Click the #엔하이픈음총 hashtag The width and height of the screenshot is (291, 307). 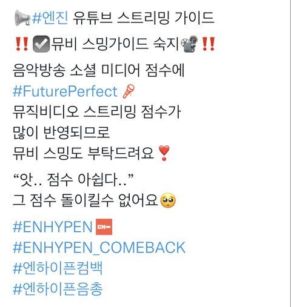pyautogui.click(x=58, y=289)
